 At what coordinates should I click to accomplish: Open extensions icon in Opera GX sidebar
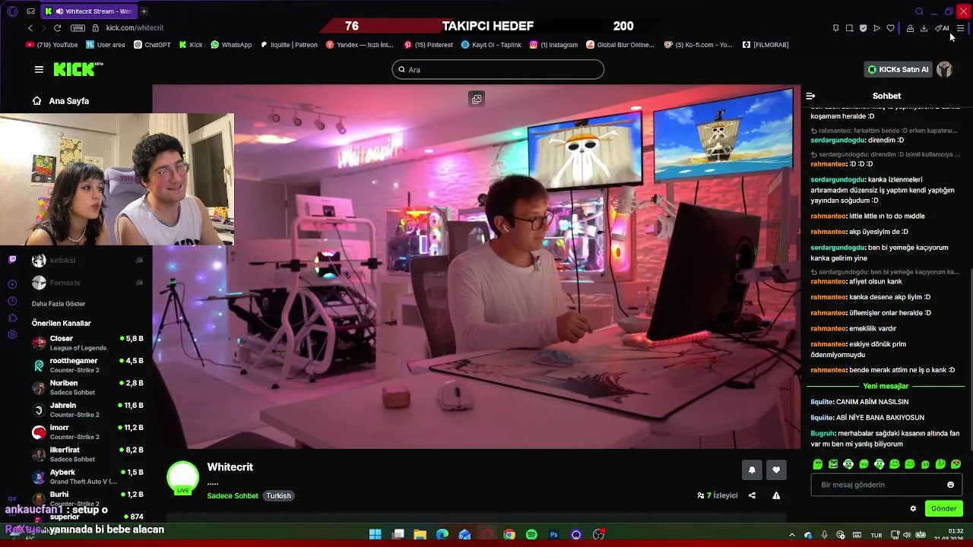click(x=12, y=318)
